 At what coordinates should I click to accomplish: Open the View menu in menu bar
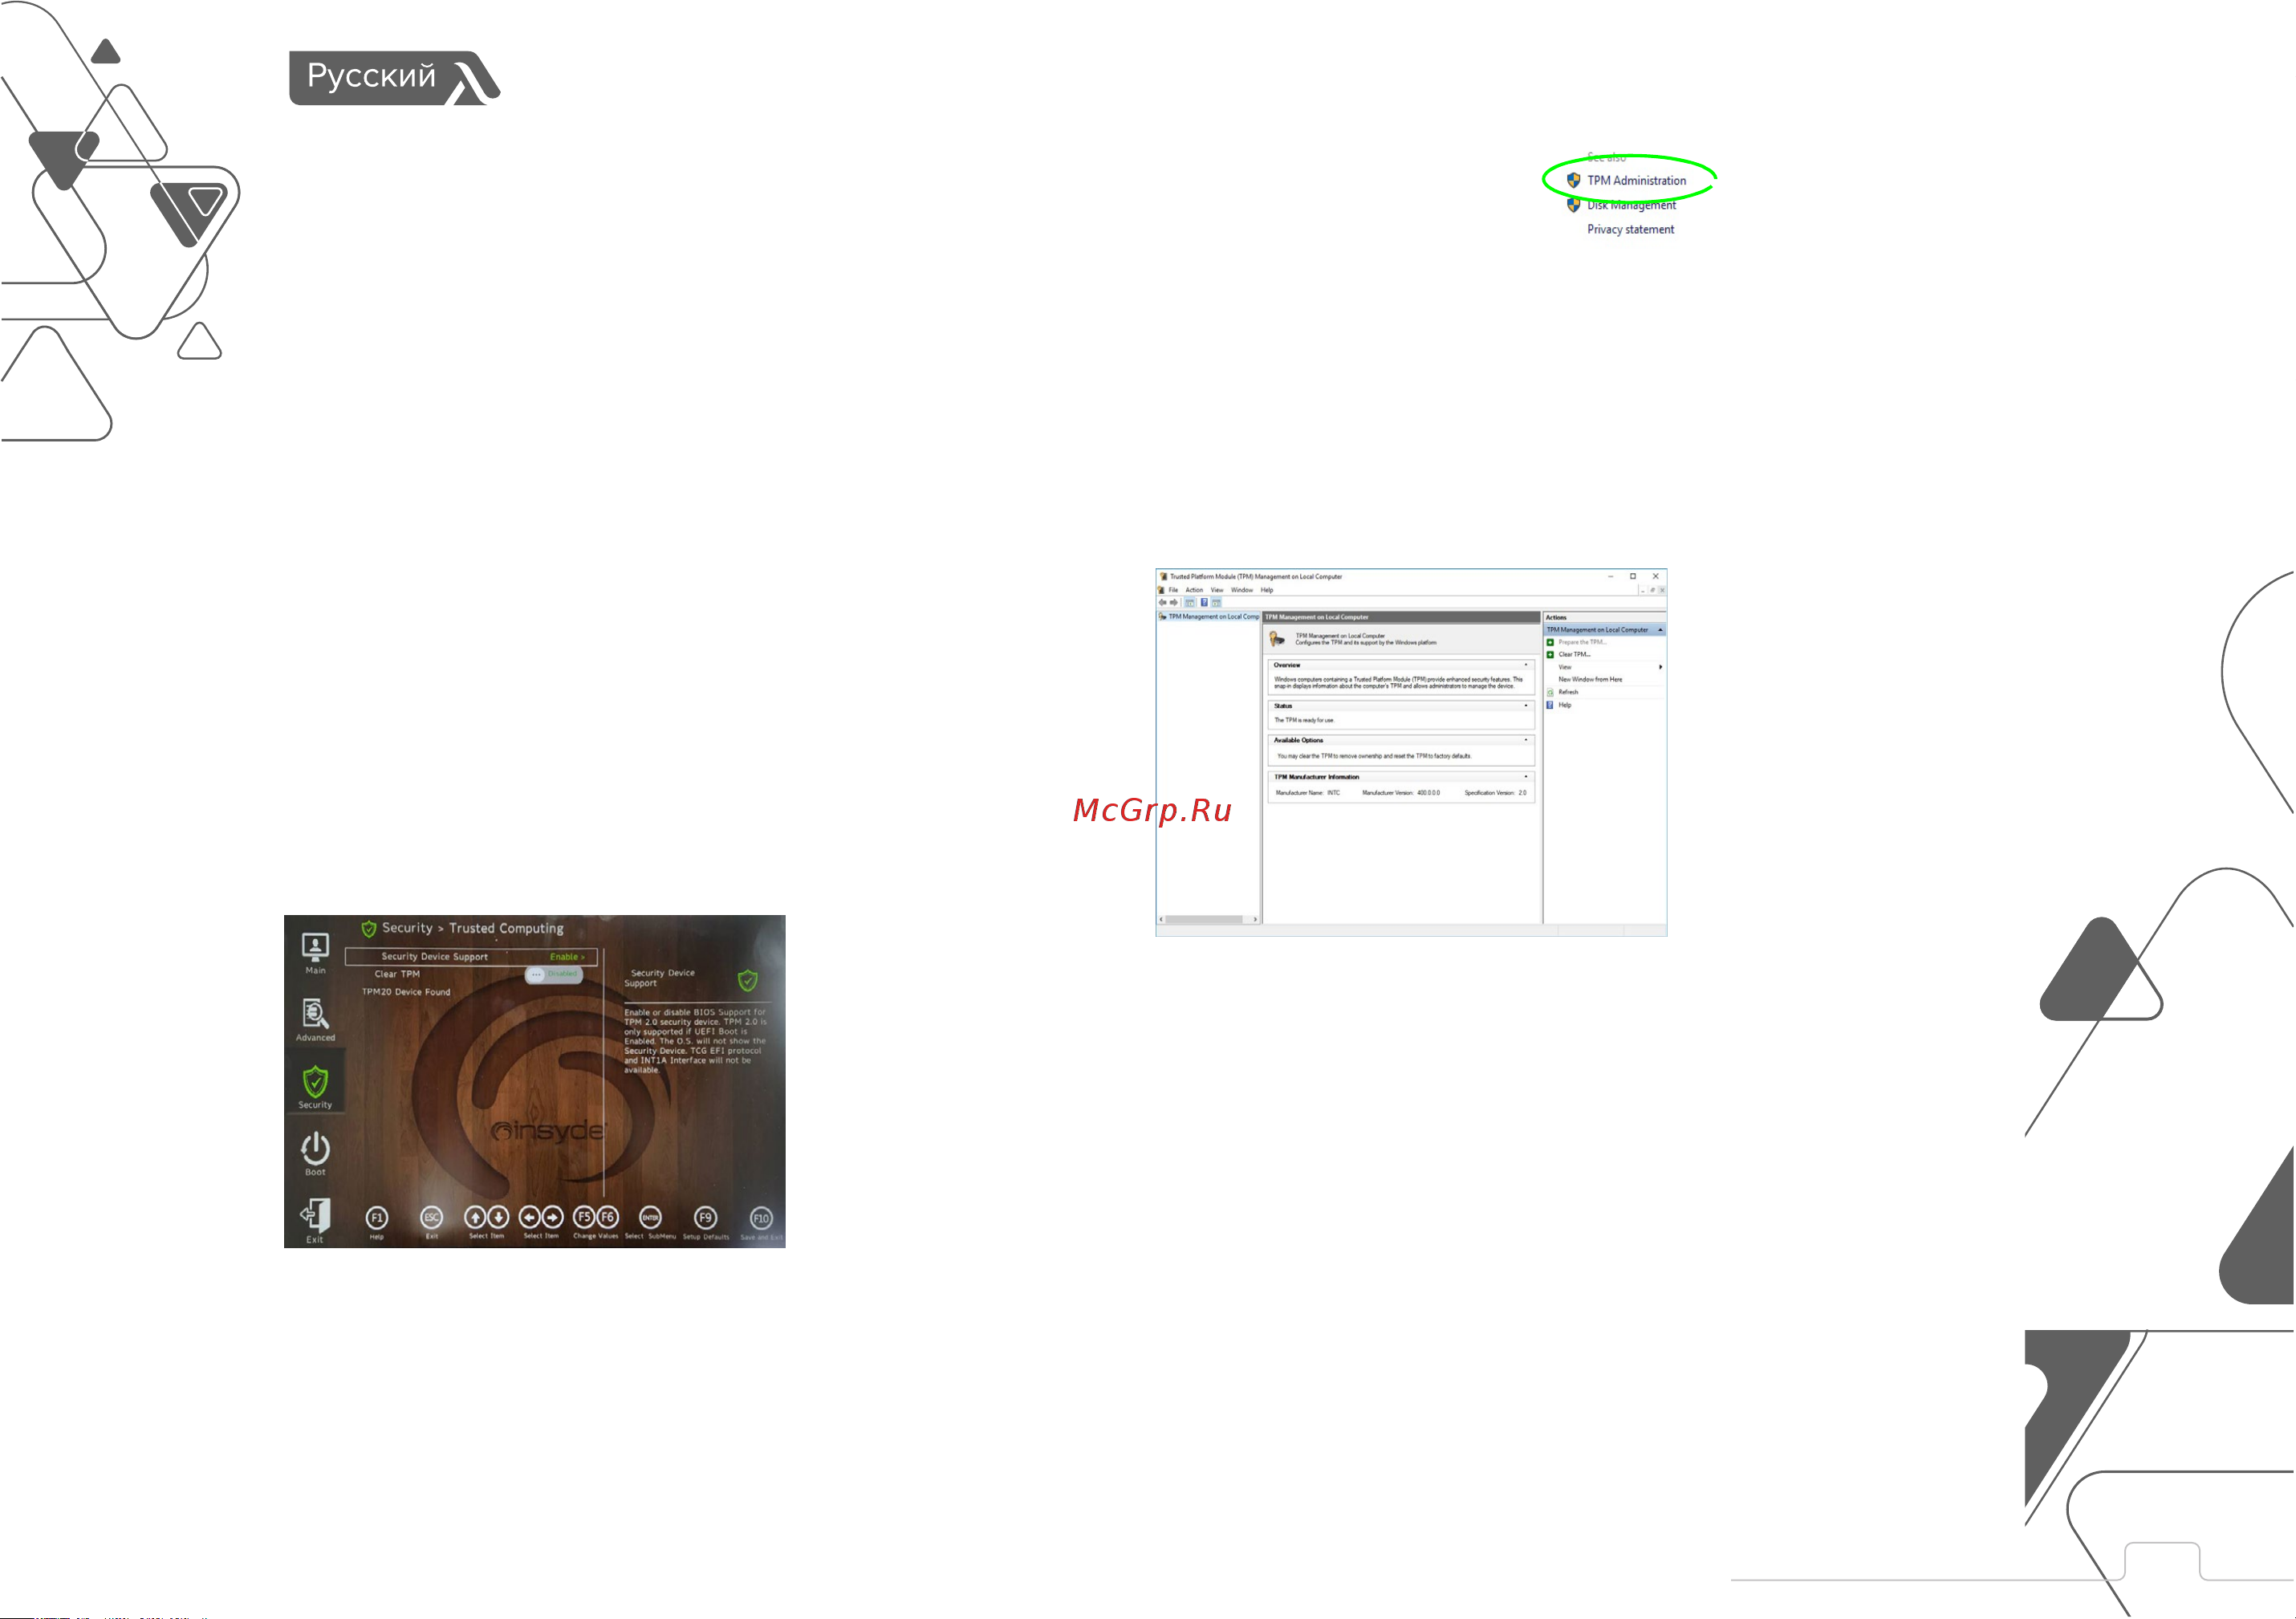click(x=1217, y=590)
